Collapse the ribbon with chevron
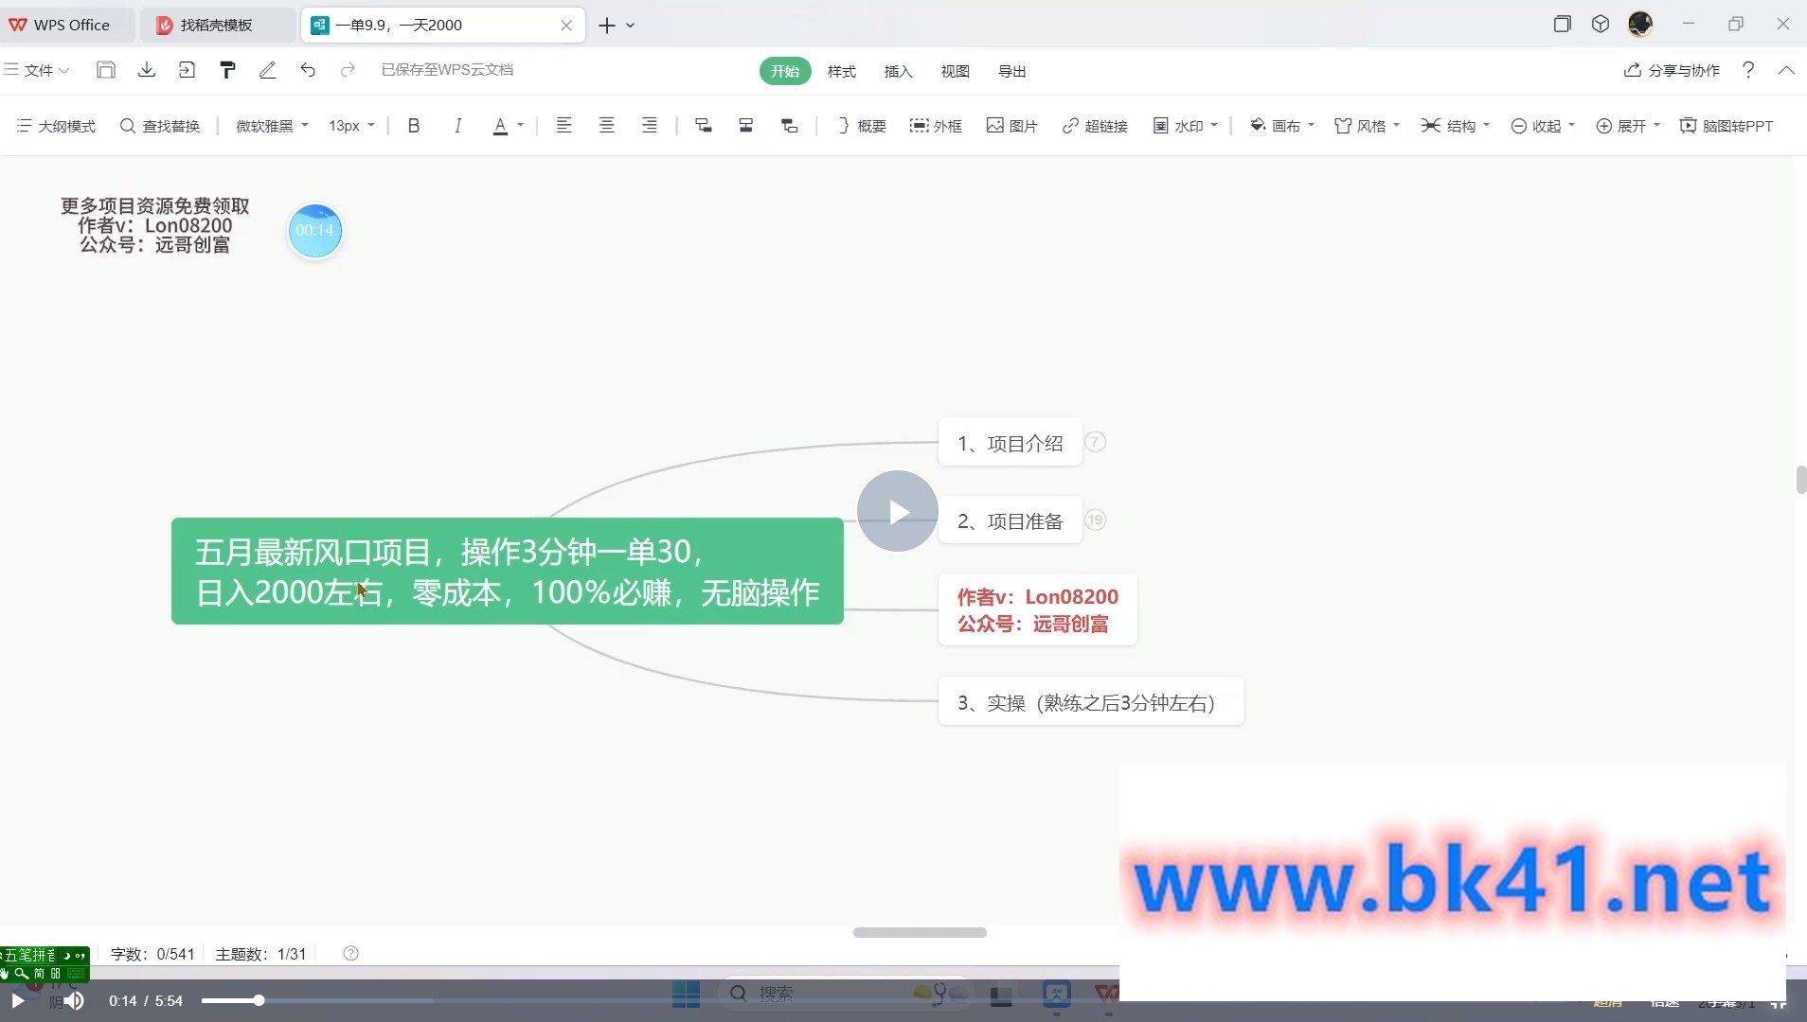Viewport: 1807px width, 1022px height. [1786, 70]
